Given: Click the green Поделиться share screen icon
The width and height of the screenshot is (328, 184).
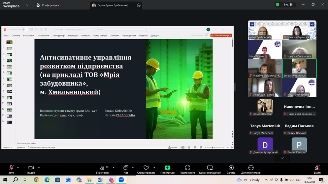Looking at the screenshot, I should (x=167, y=168).
